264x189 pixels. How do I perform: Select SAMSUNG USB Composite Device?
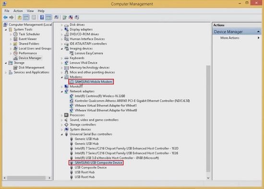point(98,163)
